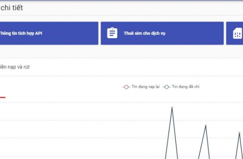Open the Thuê sim cho dịch vụ tile
The width and height of the screenshot is (243, 159).
pyautogui.click(x=162, y=33)
